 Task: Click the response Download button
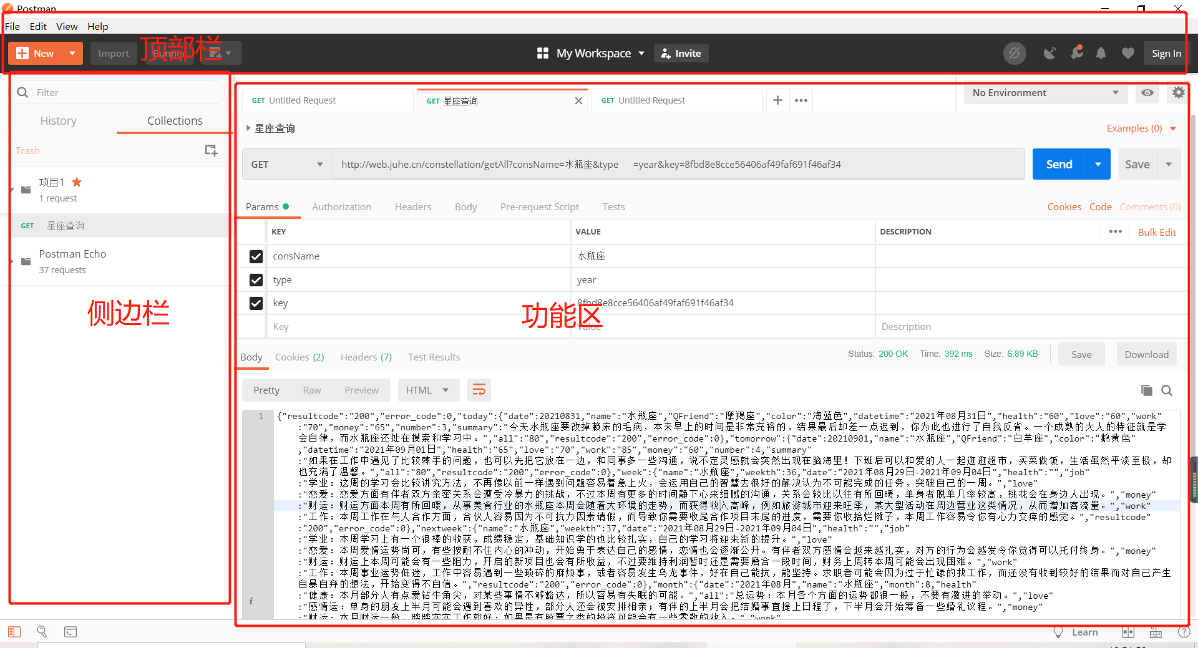pyautogui.click(x=1146, y=355)
